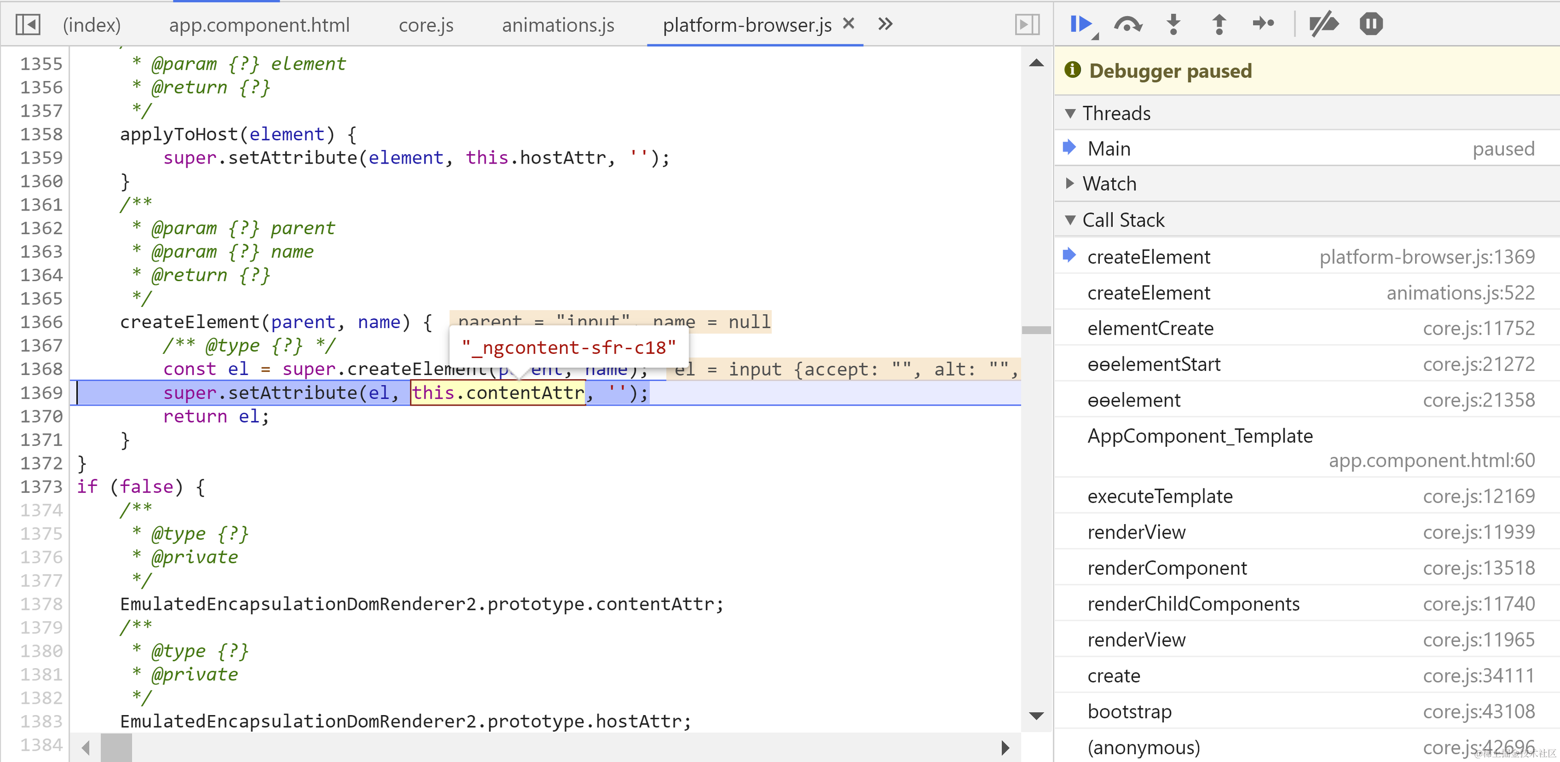The width and height of the screenshot is (1560, 762).
Task: Toggle deactivate breakpoints
Action: pos(1323,24)
